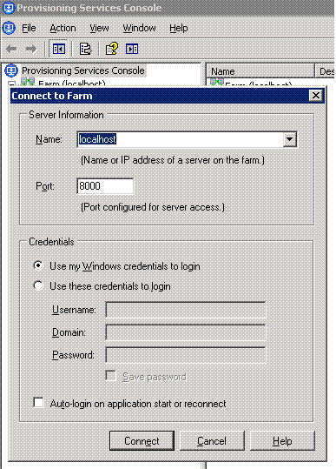
Task: Open the View menu
Action: tap(99, 28)
